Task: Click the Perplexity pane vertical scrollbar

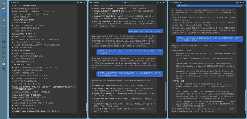Action: 245,101
